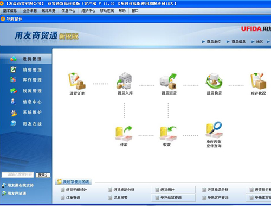Select 钱流管理 in the sidebar
The height and width of the screenshot is (206, 271).
point(32,91)
